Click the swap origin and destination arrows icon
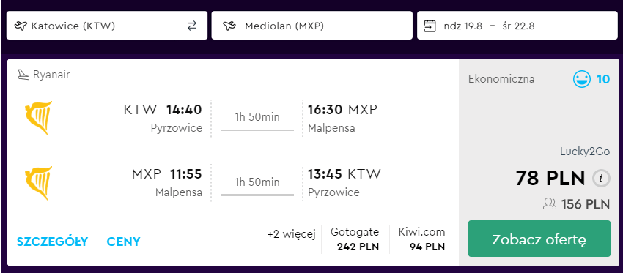Screen dimensions: 623x273 click(192, 26)
